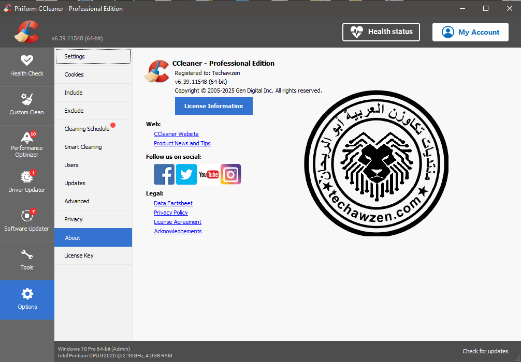Open the Data Factsheet link
Screen dimensions: 521x362
[173, 203]
